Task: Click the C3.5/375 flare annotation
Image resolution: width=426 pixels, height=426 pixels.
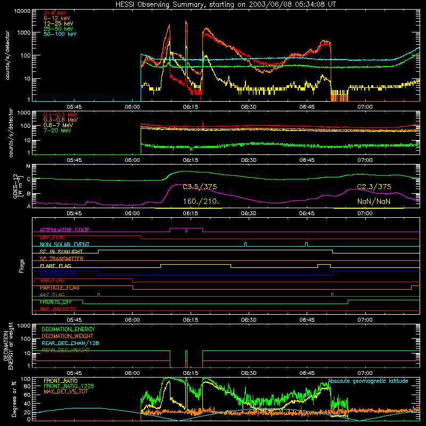Action: click(x=200, y=187)
